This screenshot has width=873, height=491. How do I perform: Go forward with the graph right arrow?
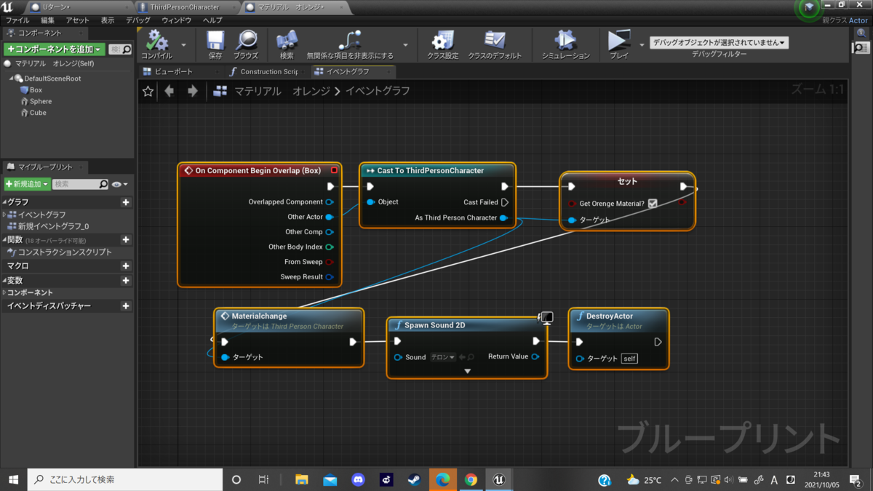tap(193, 91)
